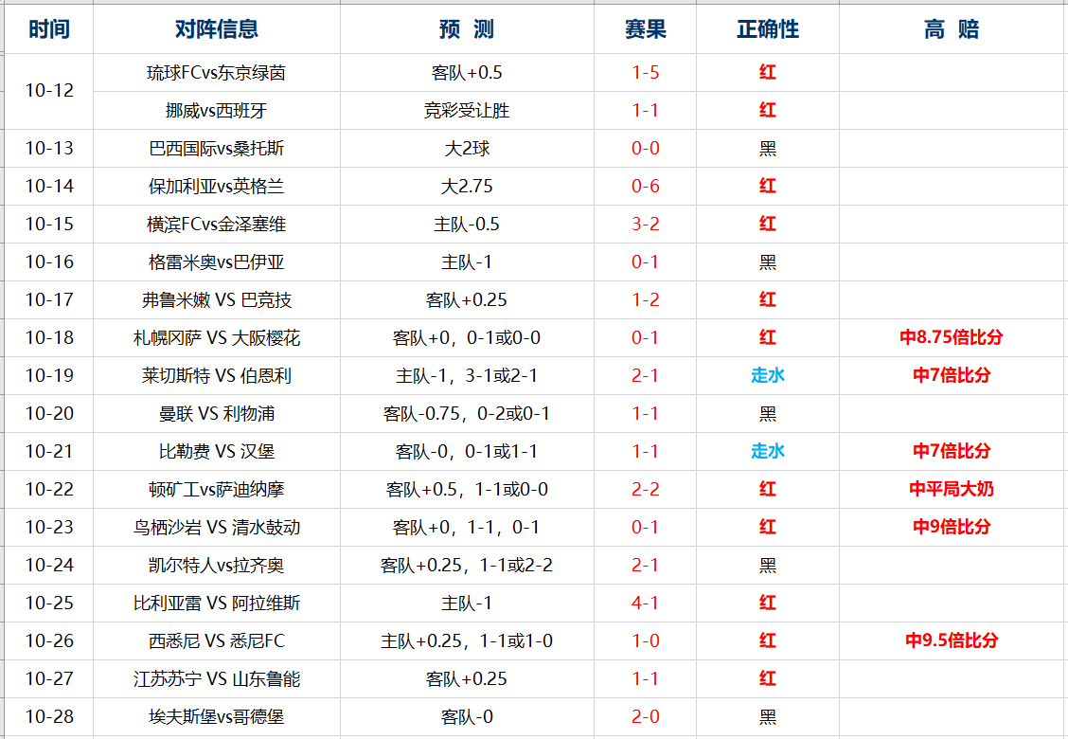This screenshot has height=739, width=1068.
Task: Click the 主队+0.25，1-1或1-0 prediction cell
Action: tap(467, 640)
